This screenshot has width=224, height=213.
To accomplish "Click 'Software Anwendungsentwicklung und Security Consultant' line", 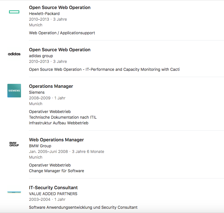I will [83, 208].
